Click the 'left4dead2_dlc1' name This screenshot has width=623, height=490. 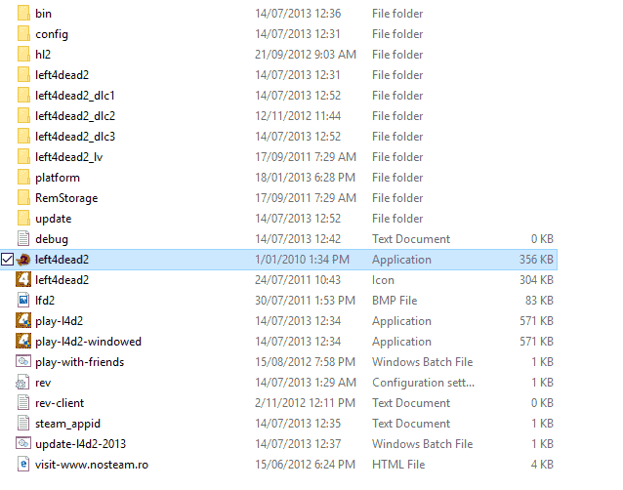pos(75,96)
